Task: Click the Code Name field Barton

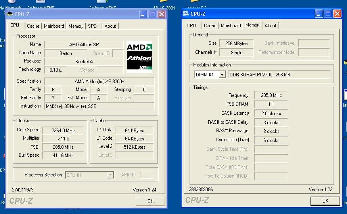Action: (x=66, y=53)
